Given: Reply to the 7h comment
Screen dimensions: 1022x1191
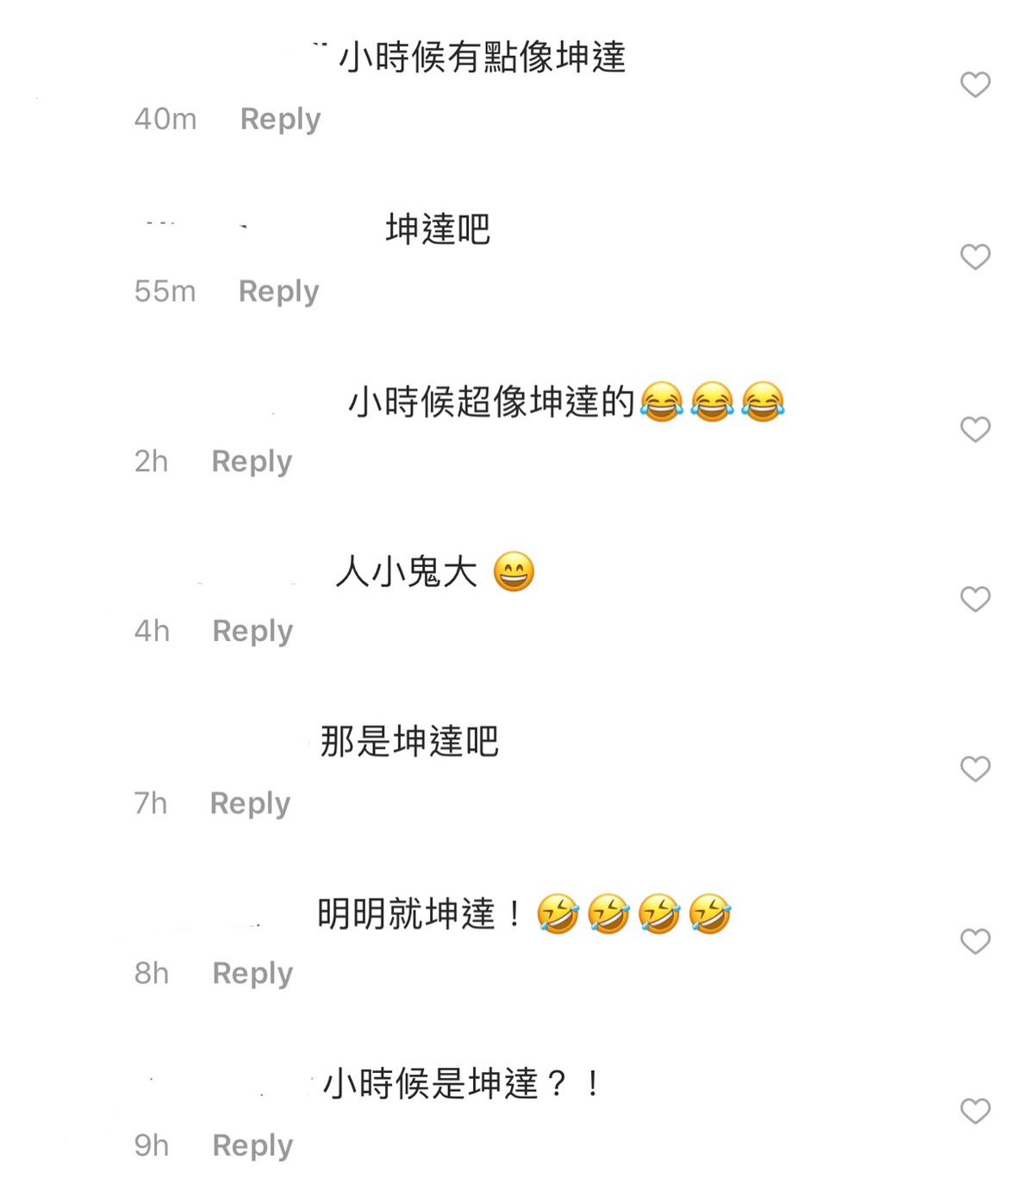Looking at the screenshot, I should [x=250, y=803].
